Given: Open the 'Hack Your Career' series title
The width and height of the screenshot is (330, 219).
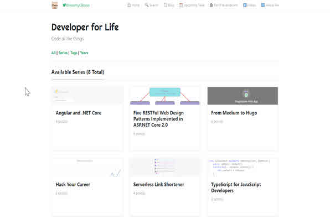Looking at the screenshot, I should tap(73, 185).
